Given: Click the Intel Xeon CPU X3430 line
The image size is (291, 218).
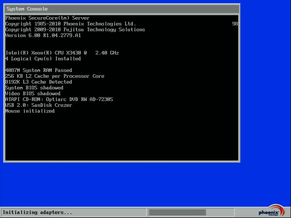Looking at the screenshot, I should (x=62, y=53).
